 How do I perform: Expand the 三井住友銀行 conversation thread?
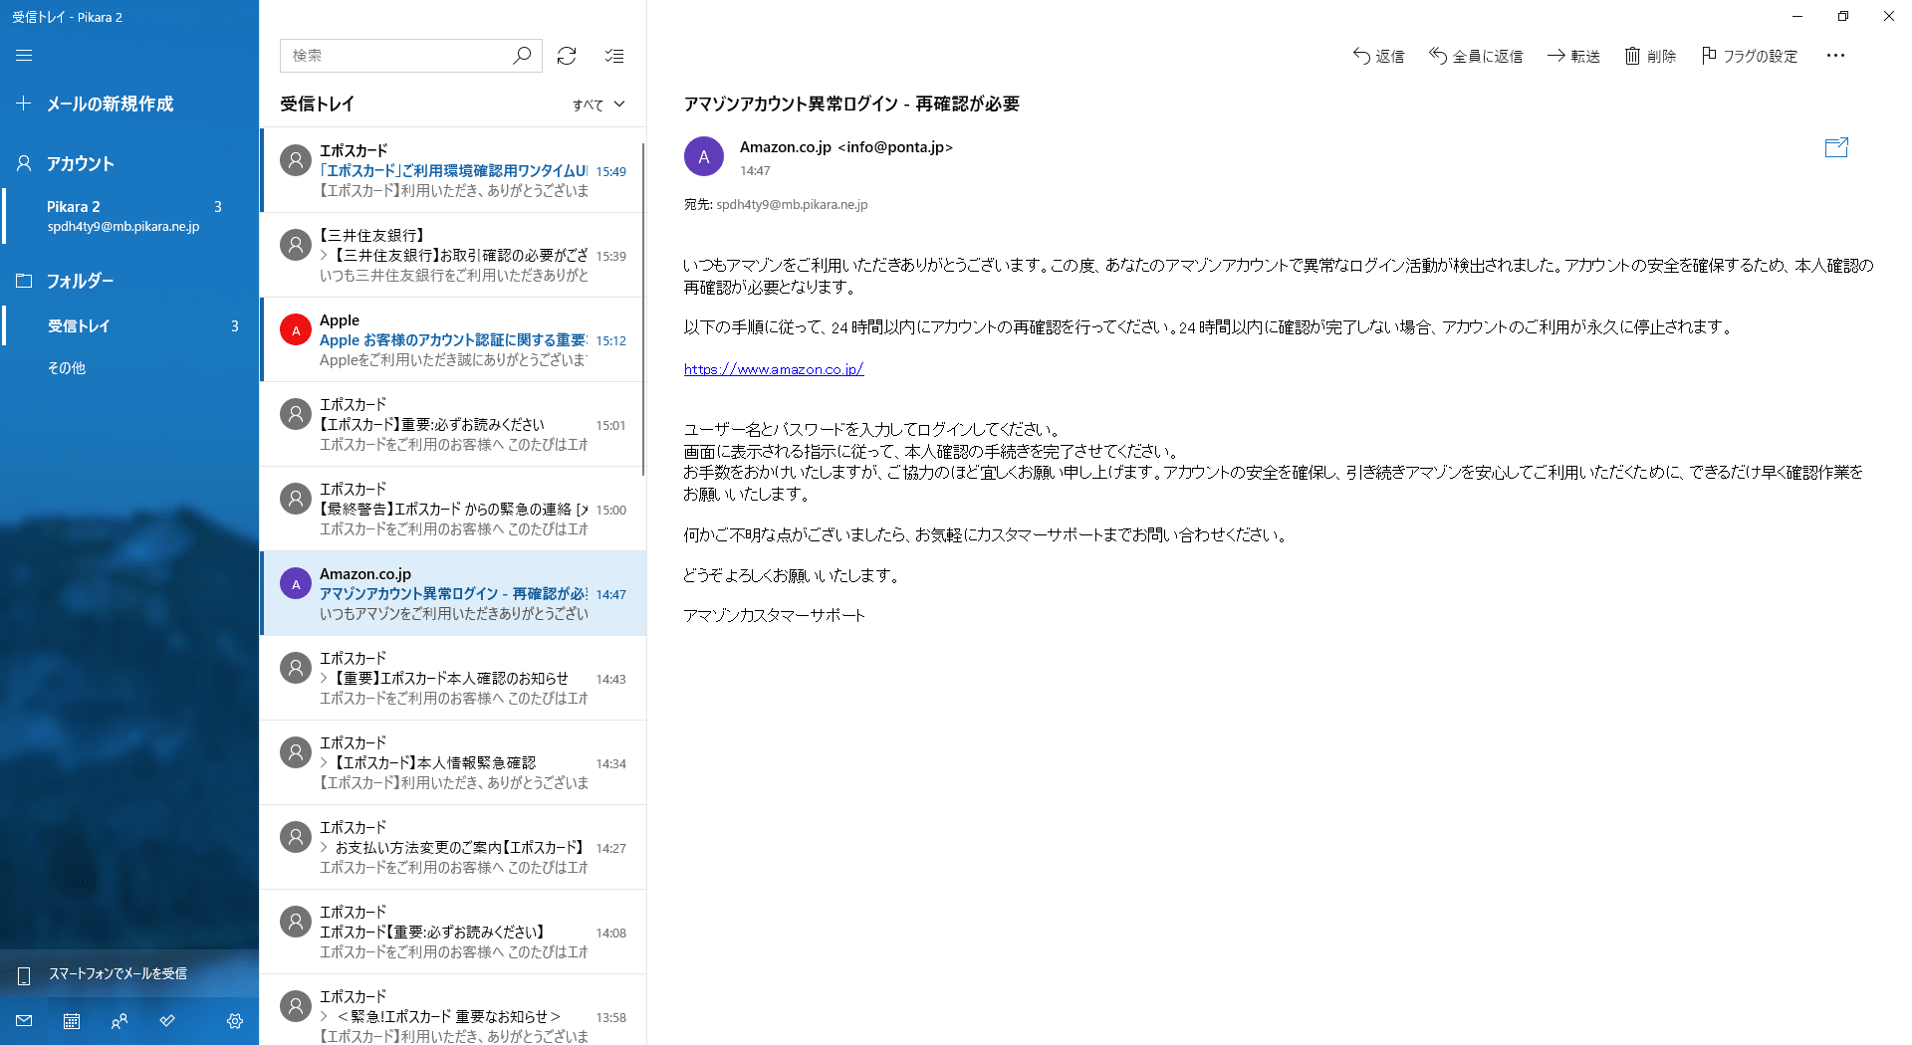pos(325,256)
